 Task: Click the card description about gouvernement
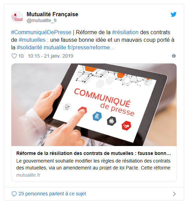93,164
